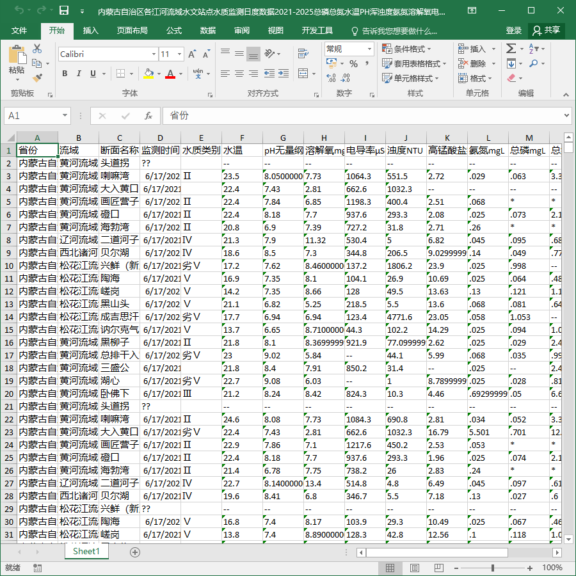Screen dimensions: 576x576
Task: Toggle Bold formatting
Action: click(65, 74)
